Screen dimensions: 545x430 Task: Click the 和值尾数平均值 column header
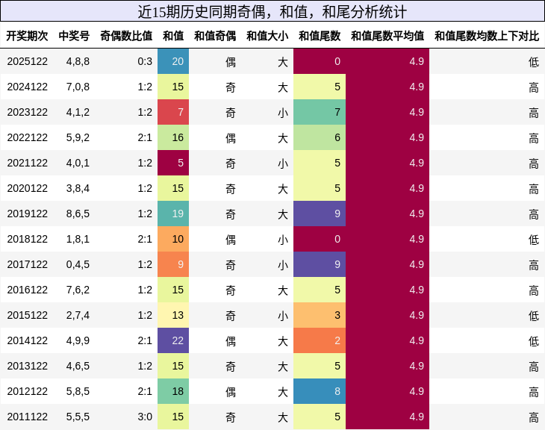coord(387,36)
